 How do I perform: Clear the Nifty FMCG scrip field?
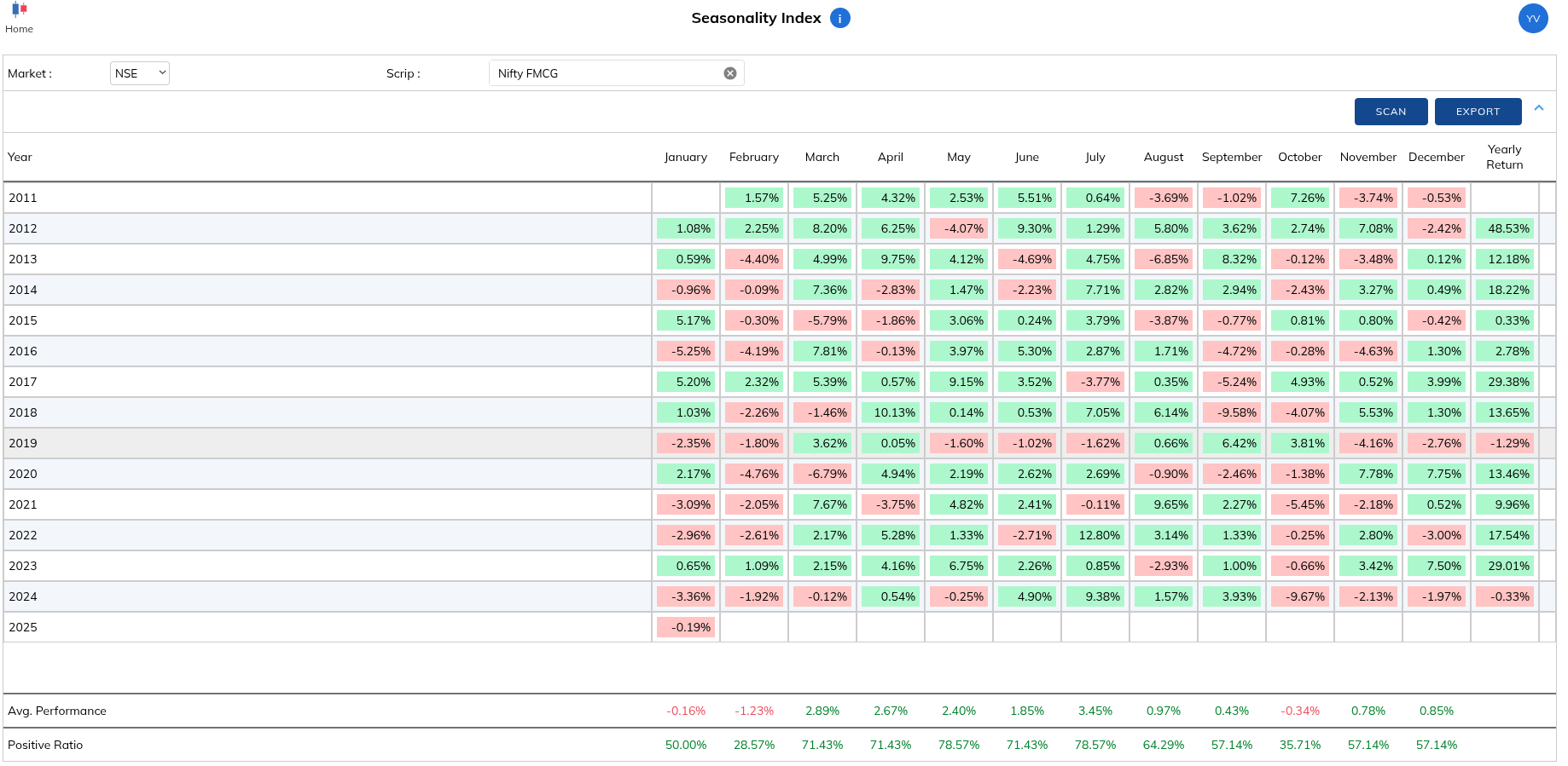[x=730, y=73]
